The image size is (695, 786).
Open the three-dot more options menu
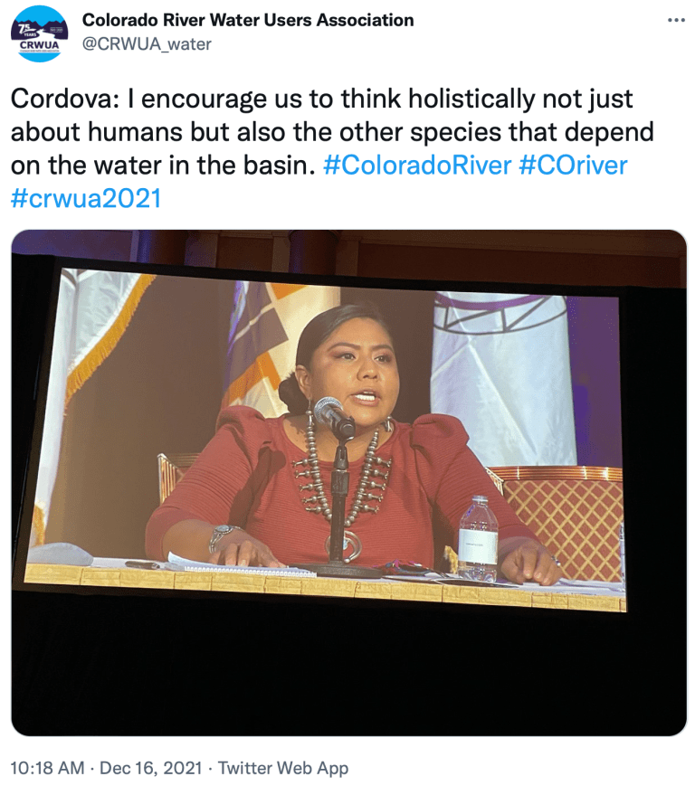[676, 21]
